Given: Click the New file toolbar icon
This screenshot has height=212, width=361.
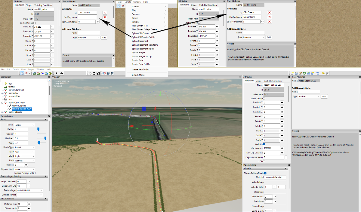Looking at the screenshot, I should pos(292,73).
